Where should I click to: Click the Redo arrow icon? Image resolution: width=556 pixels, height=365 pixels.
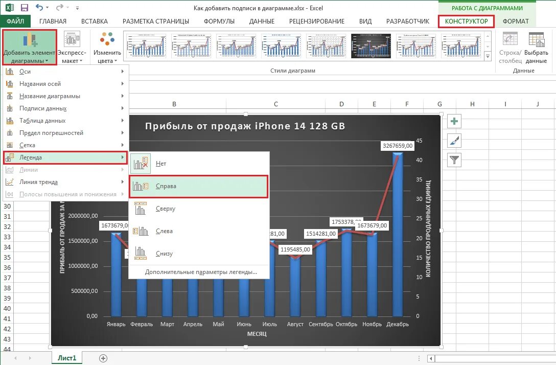[x=60, y=8]
